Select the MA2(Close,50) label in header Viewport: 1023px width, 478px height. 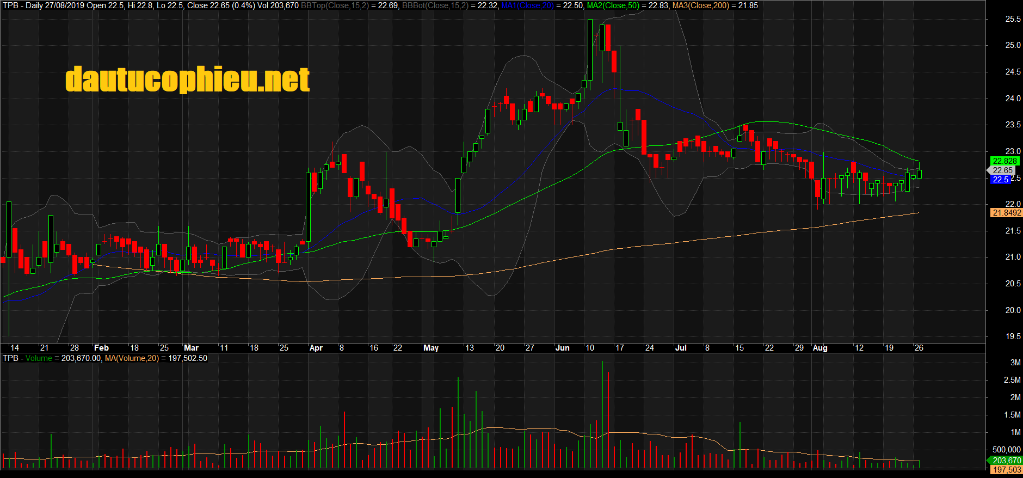(613, 5)
